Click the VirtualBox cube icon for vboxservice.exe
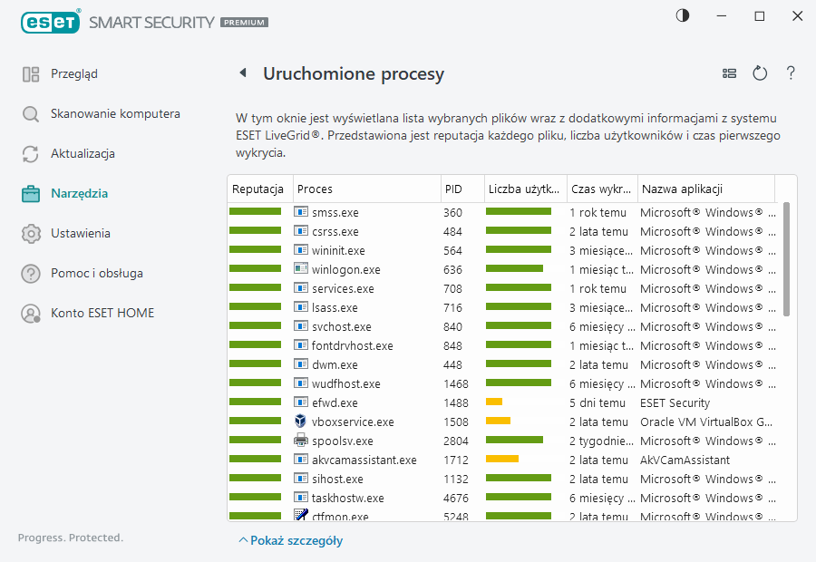Image resolution: width=816 pixels, height=562 pixels. [302, 421]
